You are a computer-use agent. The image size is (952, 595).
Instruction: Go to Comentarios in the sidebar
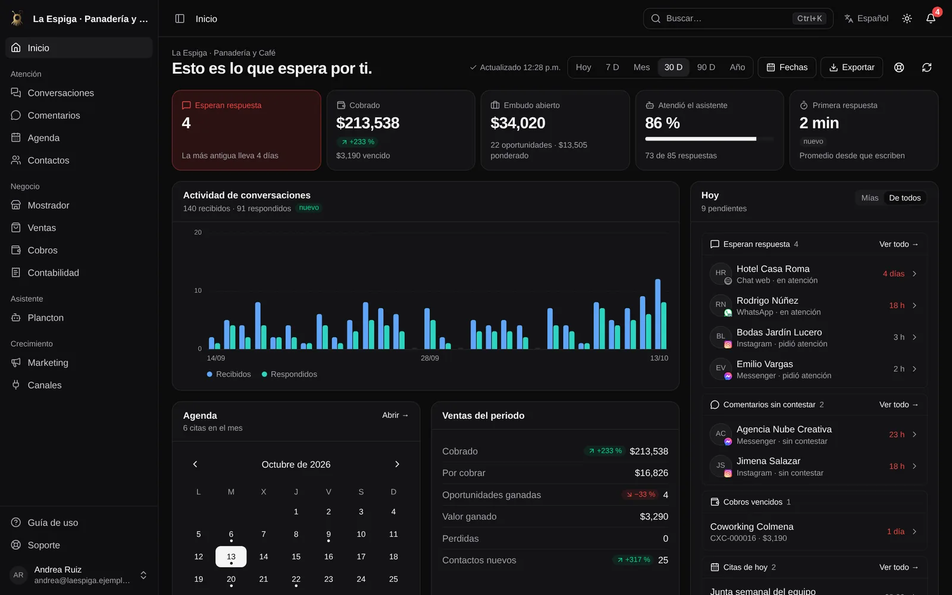pyautogui.click(x=79, y=115)
